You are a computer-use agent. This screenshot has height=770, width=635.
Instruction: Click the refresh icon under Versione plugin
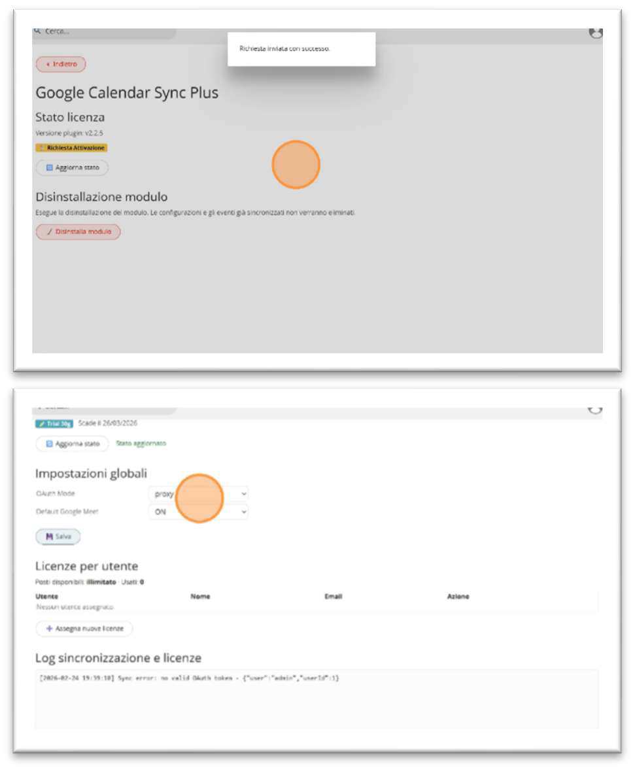pyautogui.click(x=49, y=167)
